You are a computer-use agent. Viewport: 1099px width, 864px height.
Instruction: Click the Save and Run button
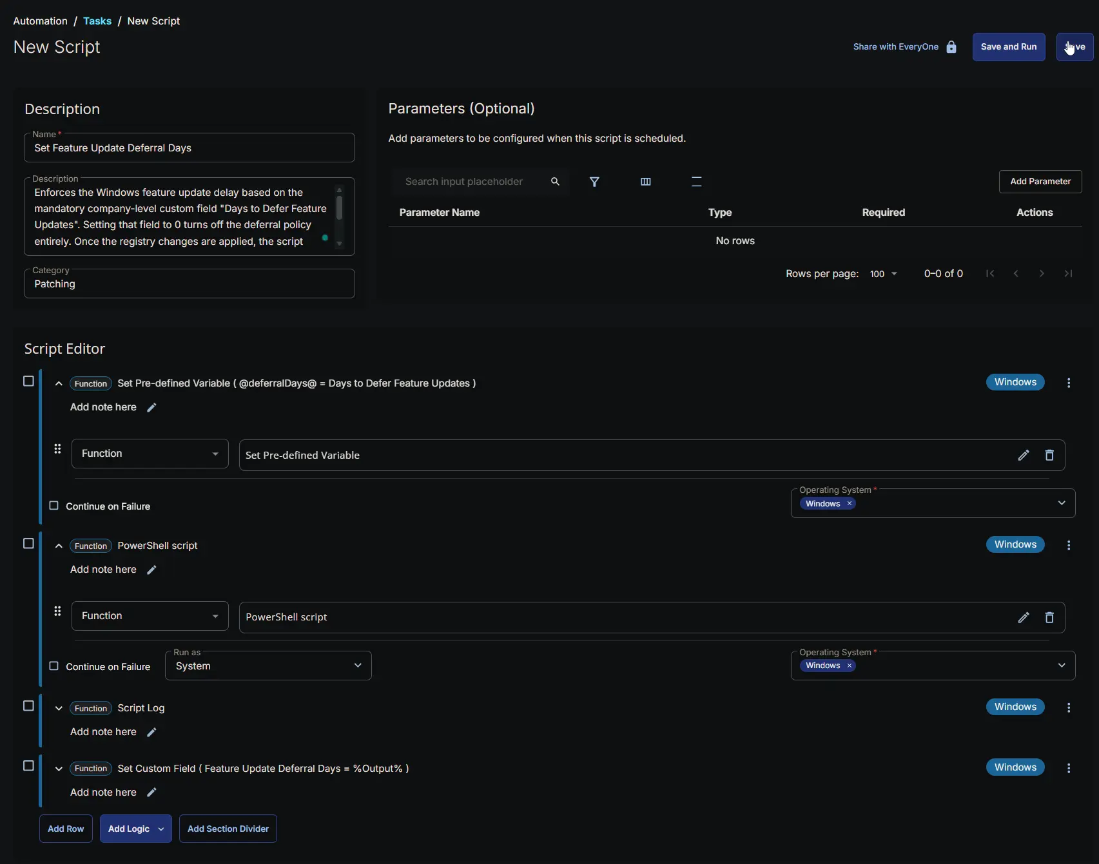[1008, 47]
